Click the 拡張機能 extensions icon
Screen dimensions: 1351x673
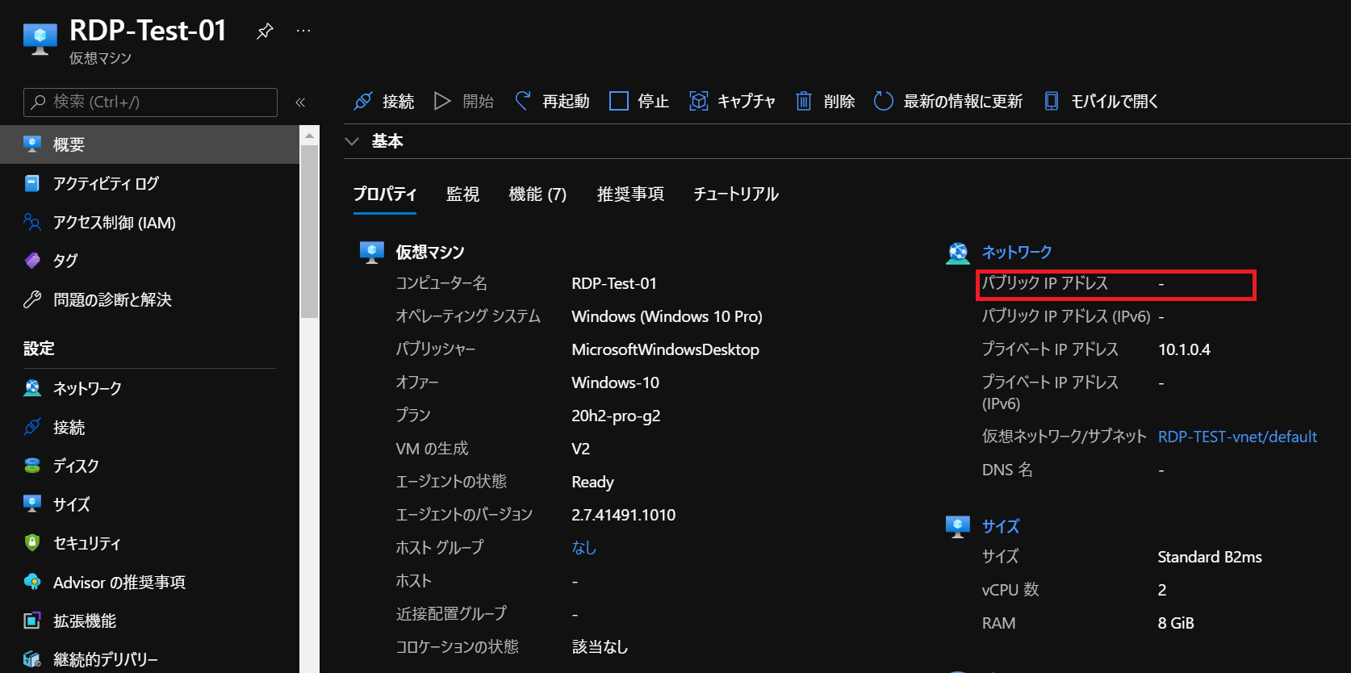point(32,621)
